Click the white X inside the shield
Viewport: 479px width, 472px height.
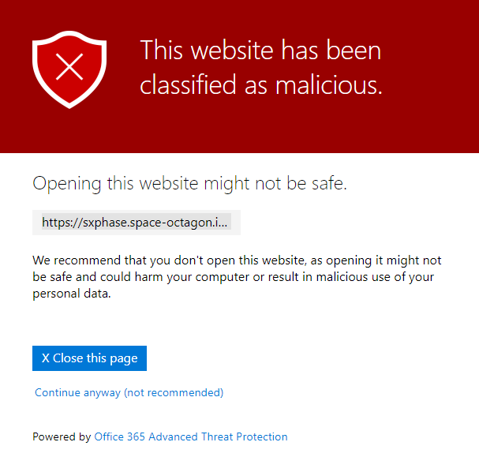click(x=69, y=68)
